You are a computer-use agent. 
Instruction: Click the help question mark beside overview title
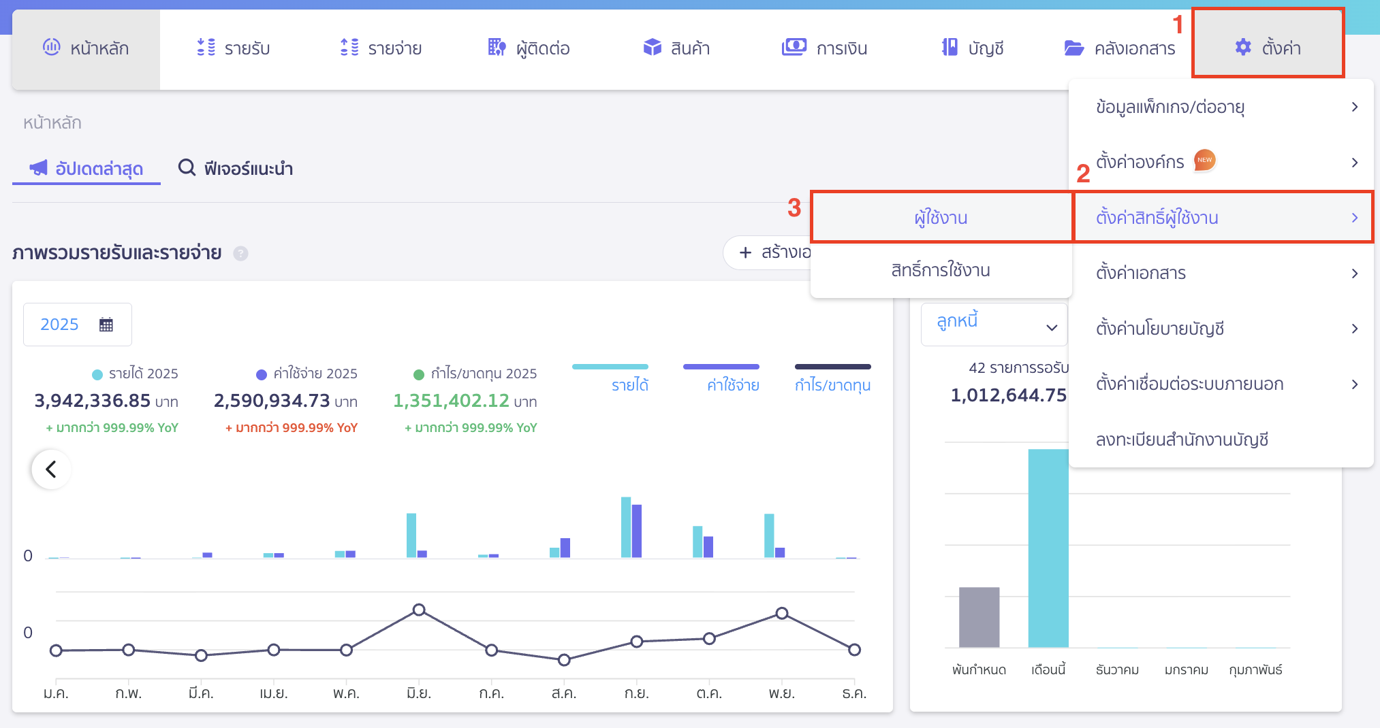pos(240,254)
